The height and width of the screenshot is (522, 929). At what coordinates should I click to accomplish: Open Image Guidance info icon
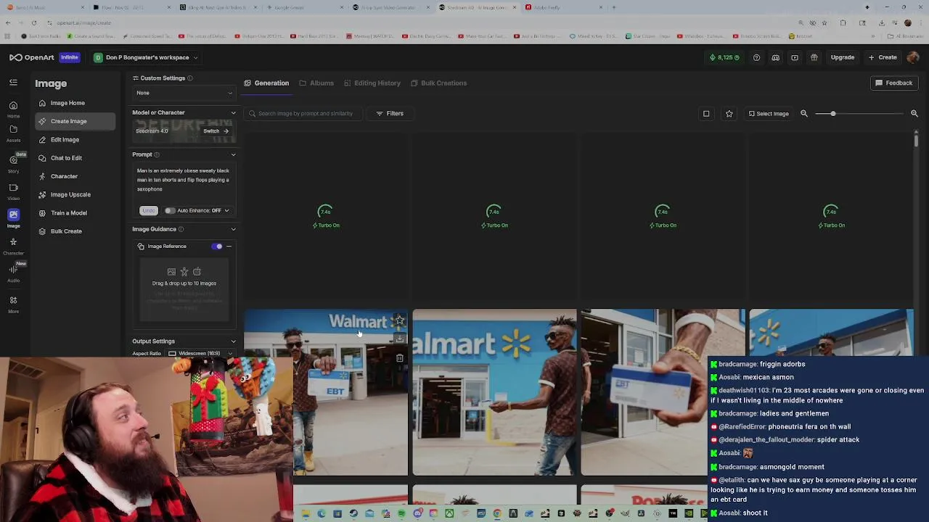[x=181, y=229]
